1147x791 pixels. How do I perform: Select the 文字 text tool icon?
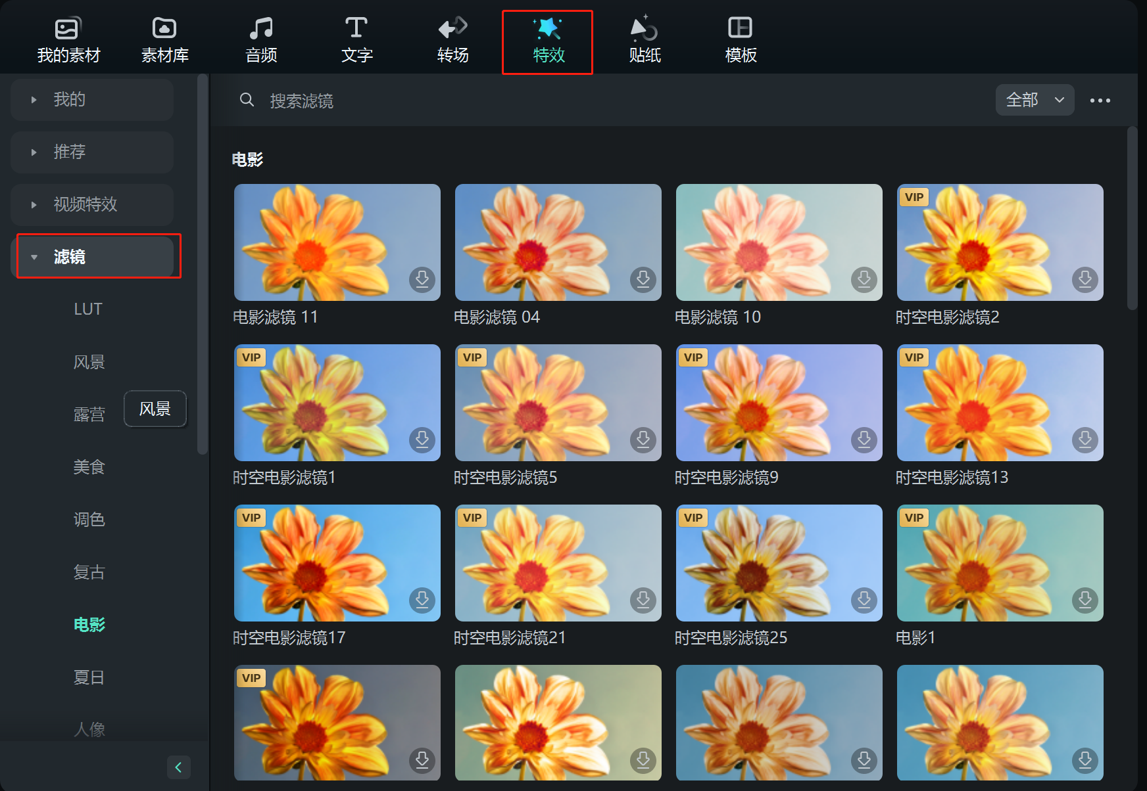click(x=356, y=29)
